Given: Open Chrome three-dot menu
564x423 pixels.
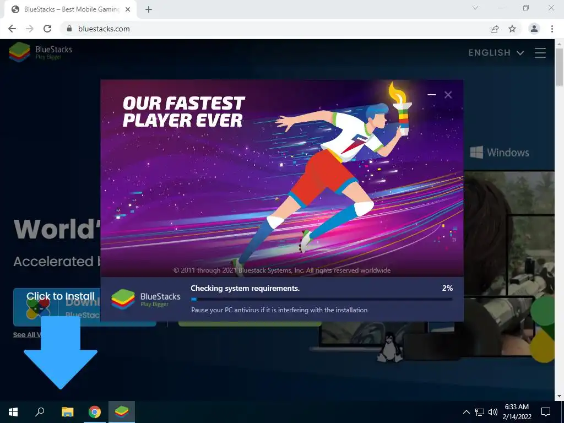Looking at the screenshot, I should [552, 29].
